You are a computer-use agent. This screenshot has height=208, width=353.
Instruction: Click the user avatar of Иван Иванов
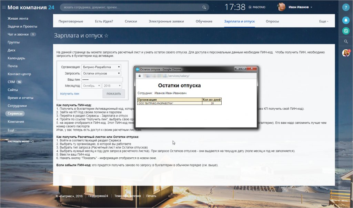[281, 7]
